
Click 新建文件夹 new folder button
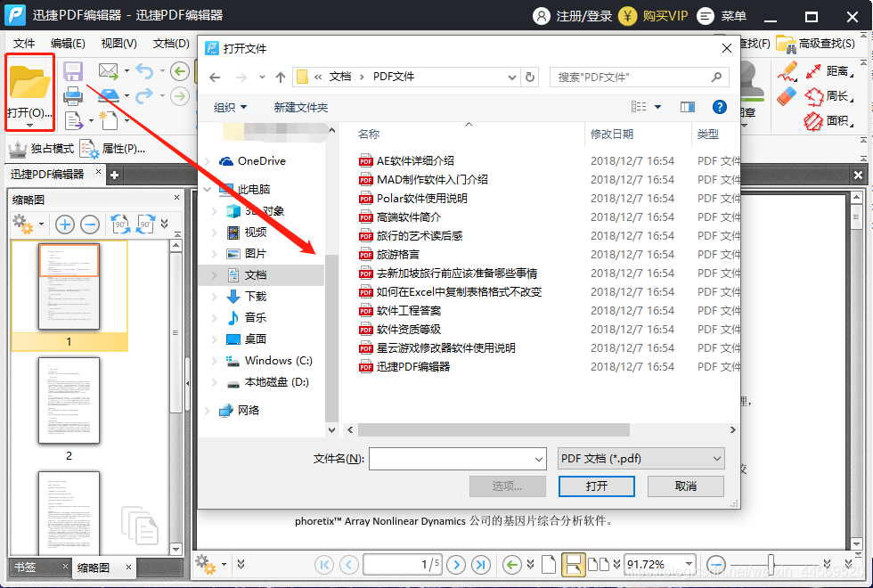coord(301,108)
